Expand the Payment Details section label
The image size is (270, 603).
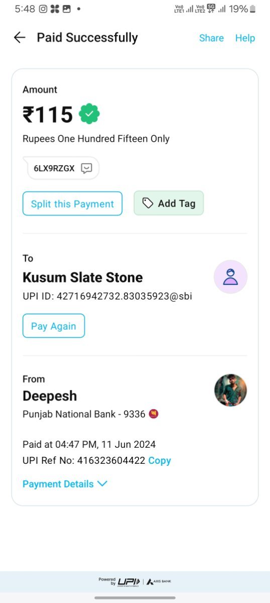(58, 484)
